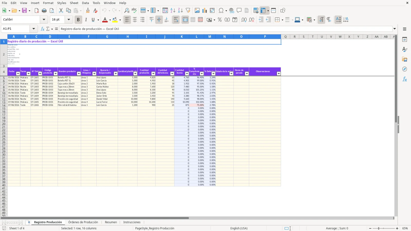The width and height of the screenshot is (411, 231).
Task: Toggle the AutoFilter funnel icon
Action: (x=188, y=11)
